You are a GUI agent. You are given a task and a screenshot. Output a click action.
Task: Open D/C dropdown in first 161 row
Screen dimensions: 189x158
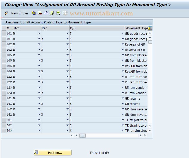(x=123, y=98)
